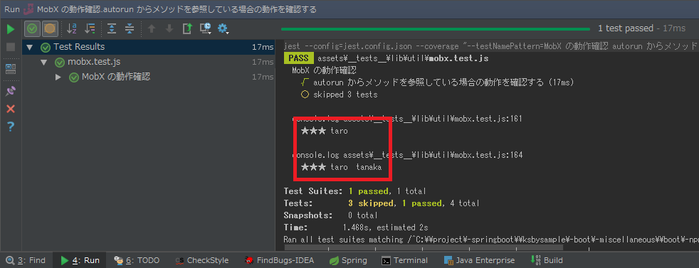Pin the Run tab
Image resolution: width=699 pixels, height=268 pixels.
(11, 91)
